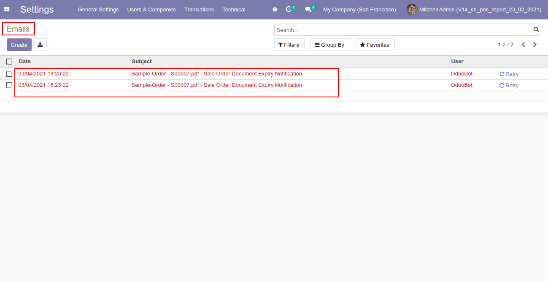548x282 pixels.
Task: Open first row subject Sample-Order S00007
Action: pos(217,74)
